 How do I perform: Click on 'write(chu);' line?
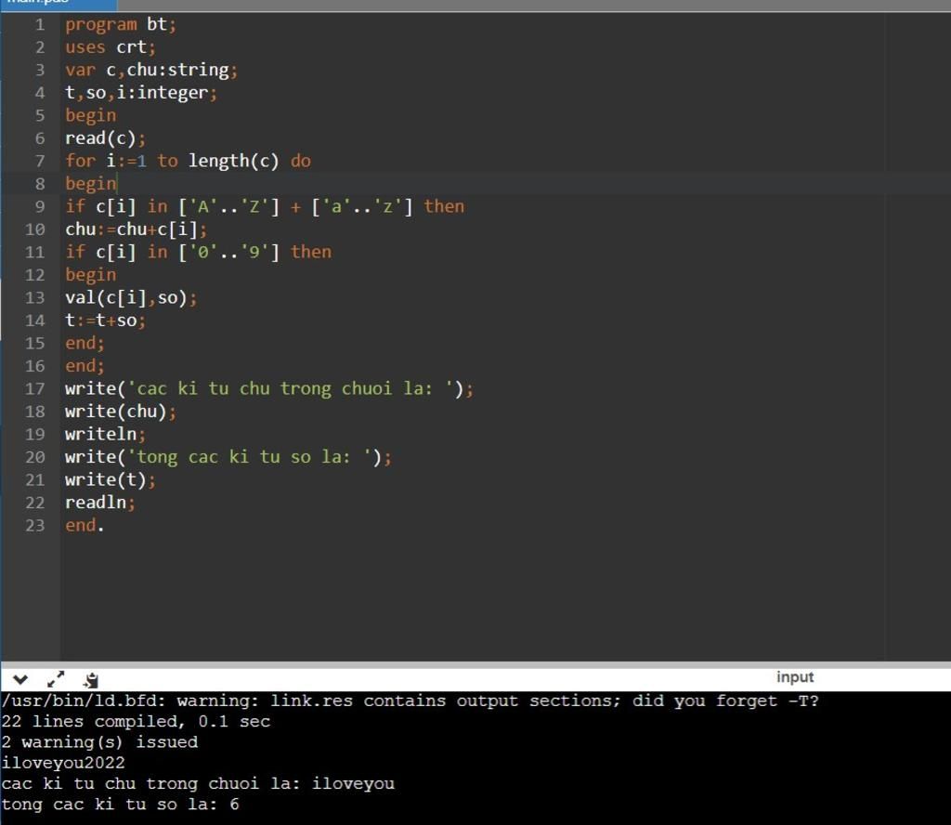coord(120,412)
